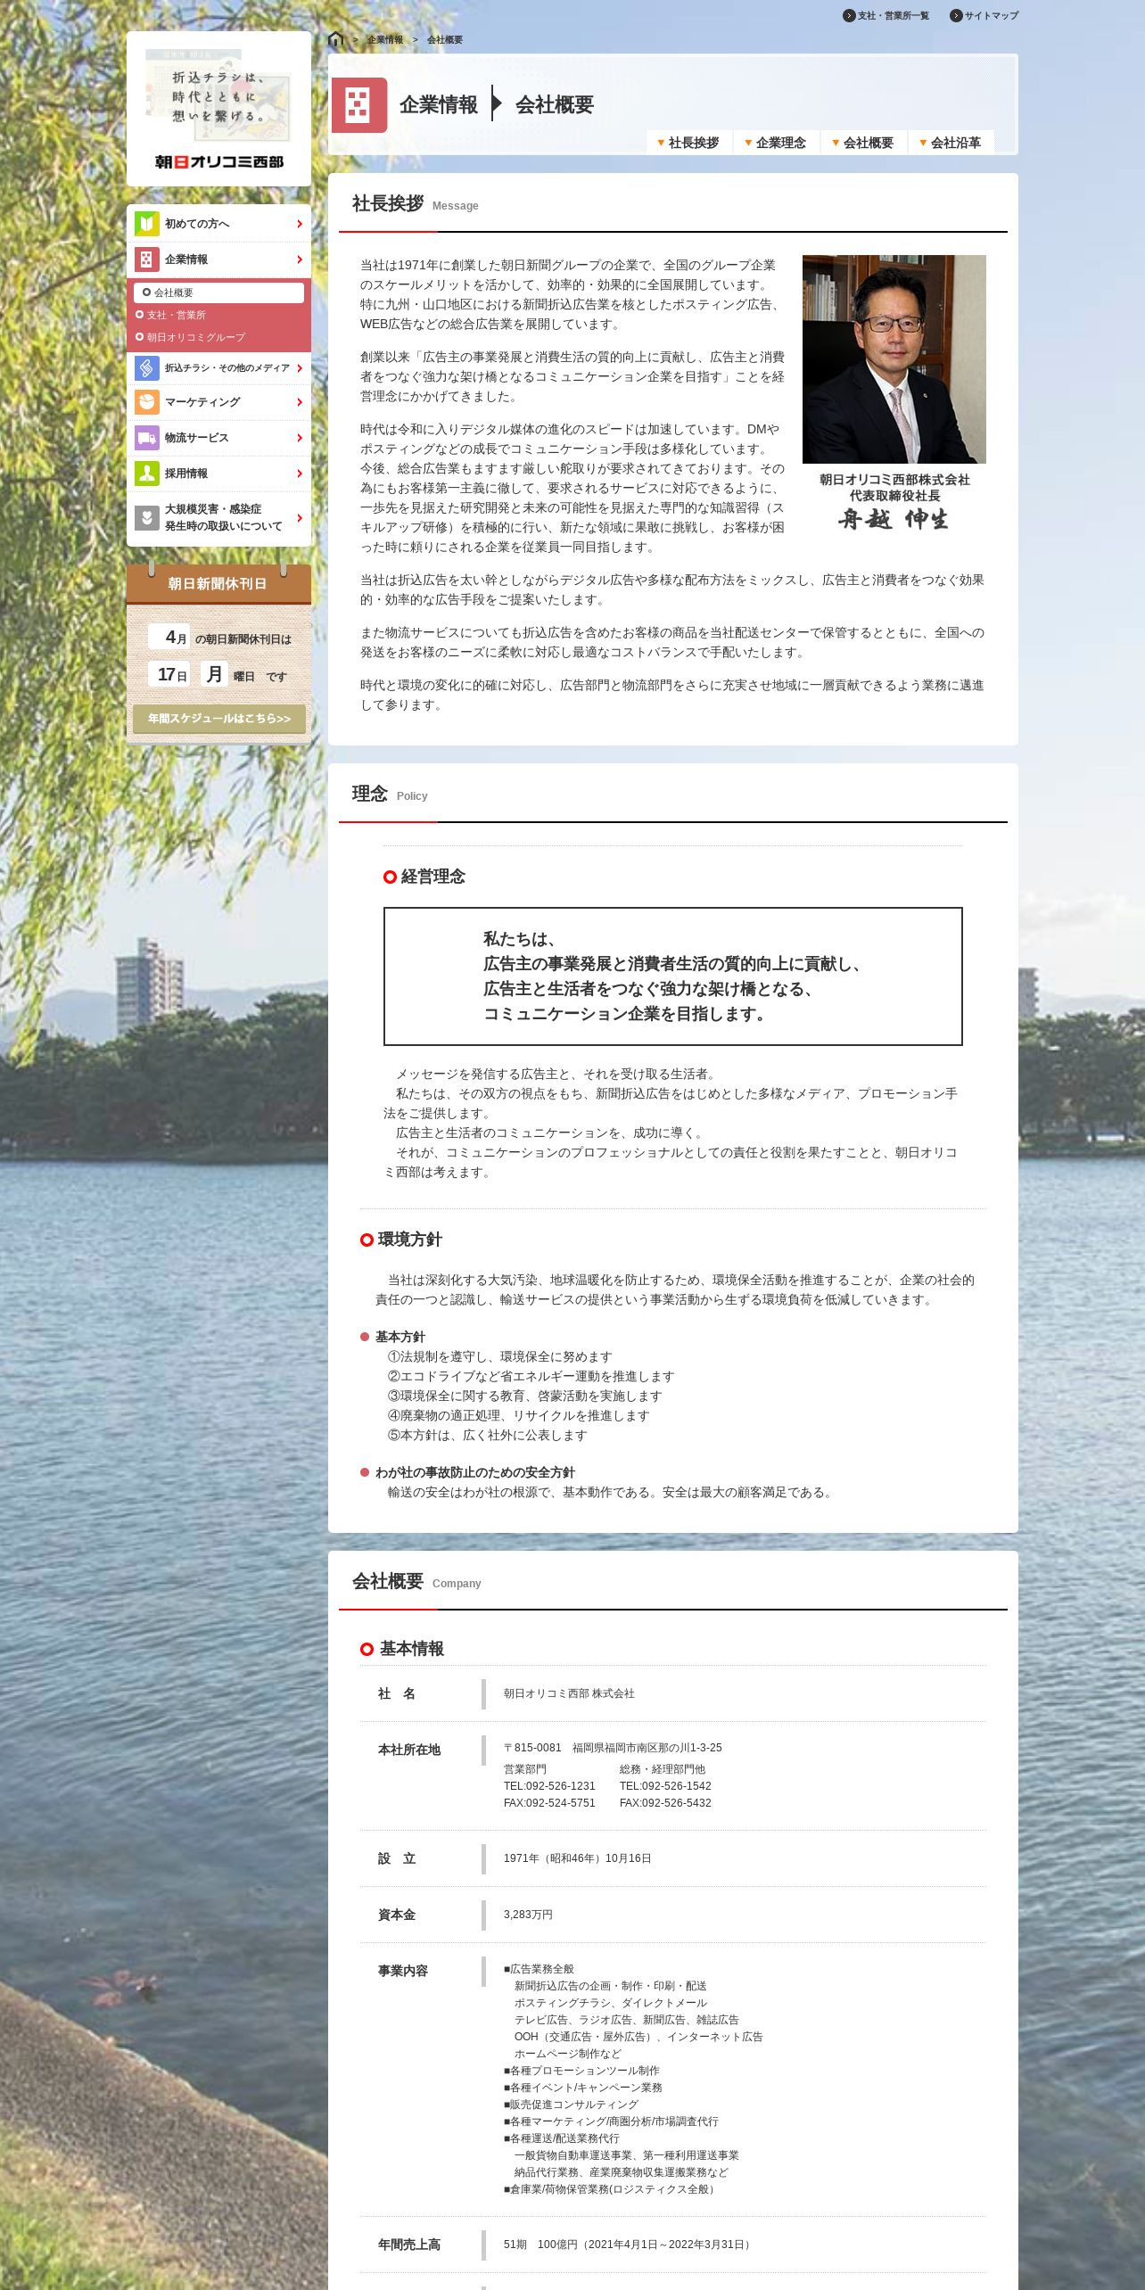Expand the 物流サービス chevron arrow

[300, 438]
